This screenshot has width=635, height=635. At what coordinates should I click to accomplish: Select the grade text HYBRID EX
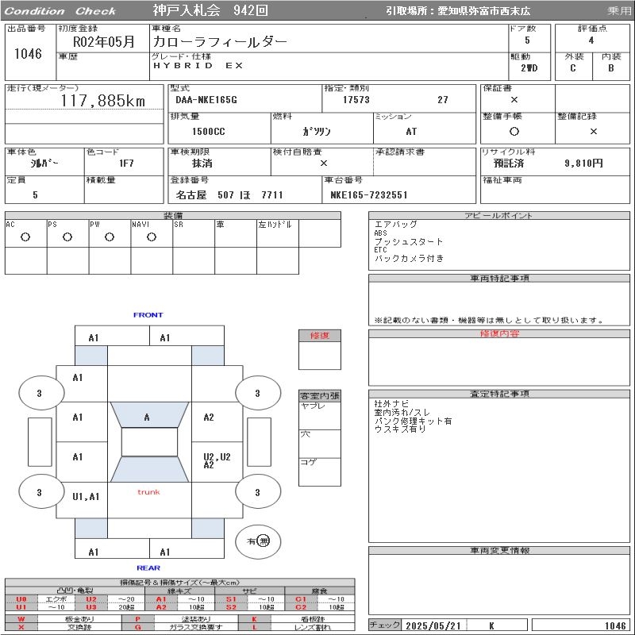tap(198, 66)
